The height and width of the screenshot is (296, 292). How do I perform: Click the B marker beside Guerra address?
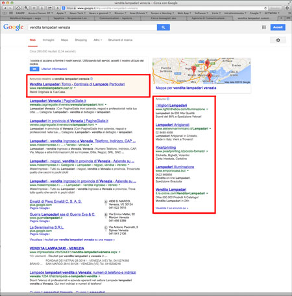[106, 214]
